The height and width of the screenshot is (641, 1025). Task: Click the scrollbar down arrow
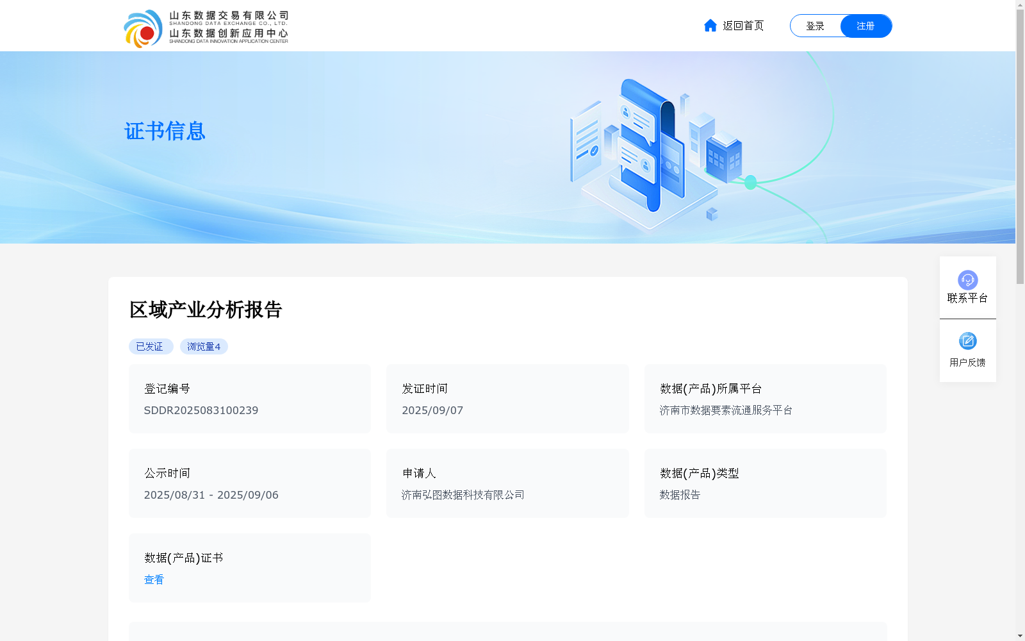[x=1021, y=636]
